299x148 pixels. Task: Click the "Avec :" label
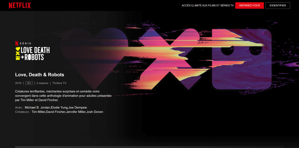click(x=19, y=107)
